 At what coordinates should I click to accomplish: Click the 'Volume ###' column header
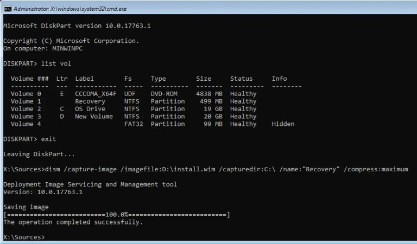(x=29, y=79)
